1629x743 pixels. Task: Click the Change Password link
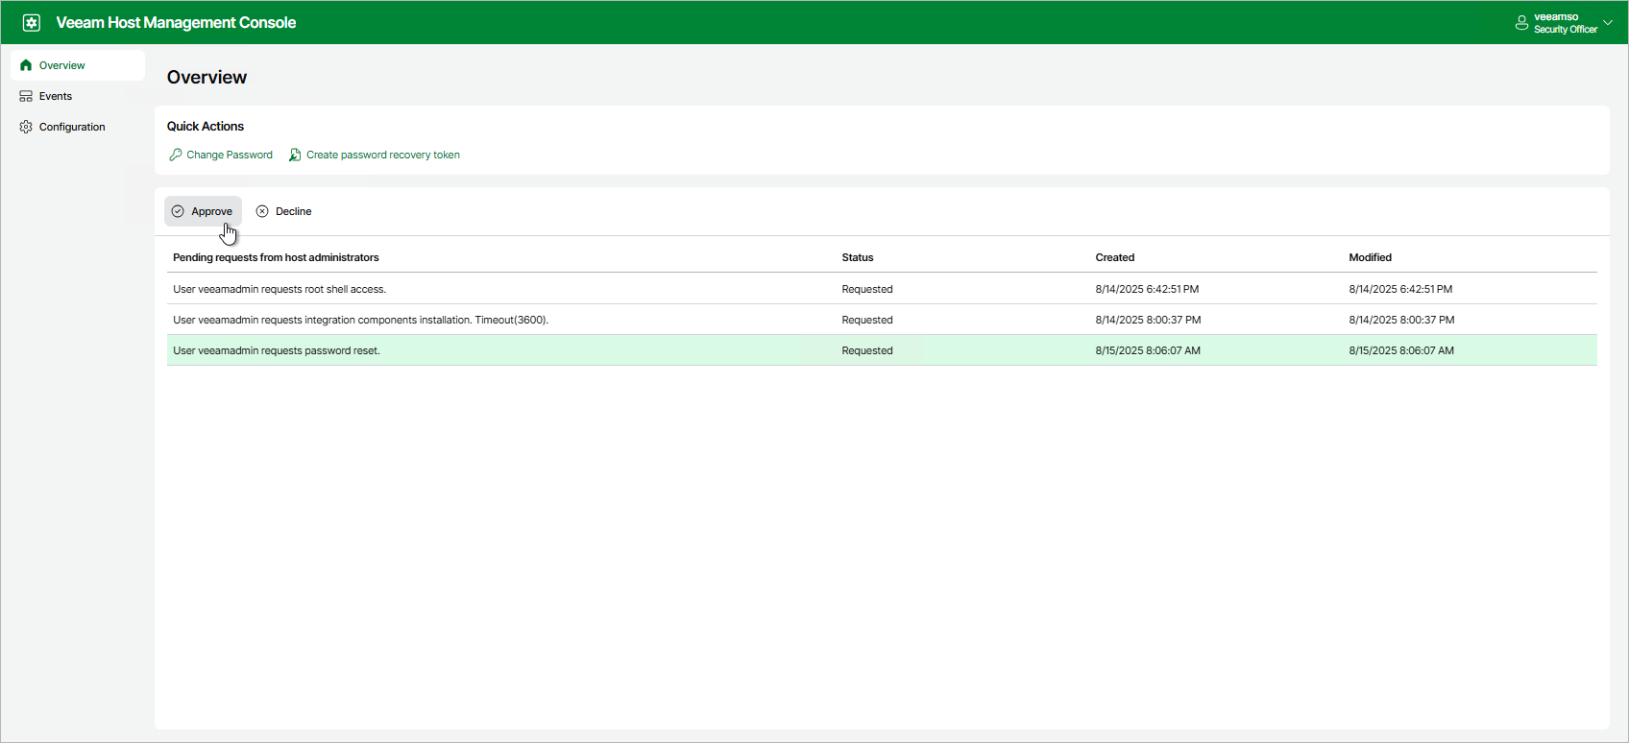[x=221, y=155]
